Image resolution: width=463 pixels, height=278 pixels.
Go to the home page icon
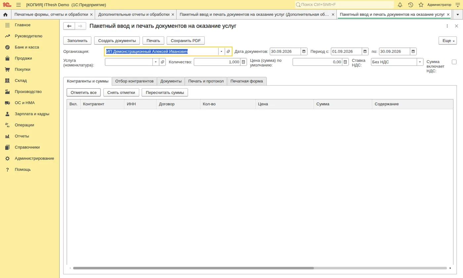coord(5,15)
